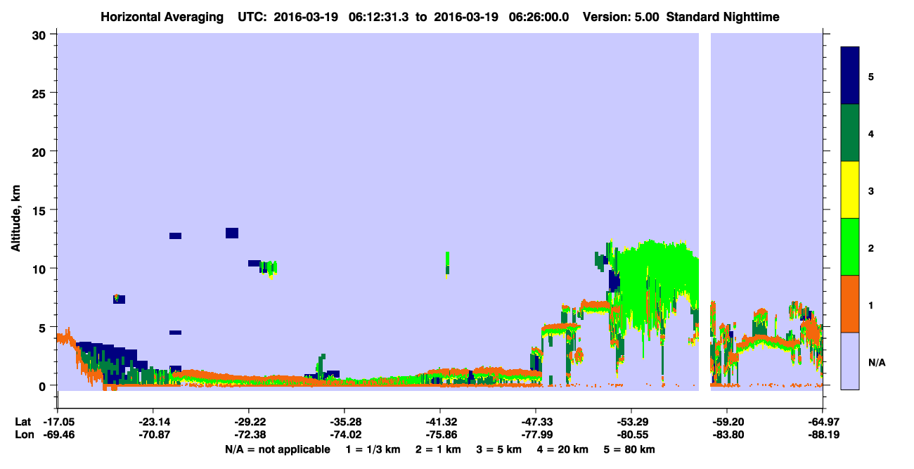This screenshot has width=914, height=469.
Task: Click longitude value -77.99
Action: click(536, 435)
